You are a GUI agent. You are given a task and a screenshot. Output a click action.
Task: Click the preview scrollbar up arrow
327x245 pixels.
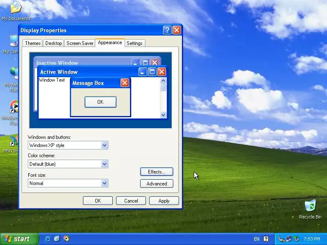click(163, 80)
